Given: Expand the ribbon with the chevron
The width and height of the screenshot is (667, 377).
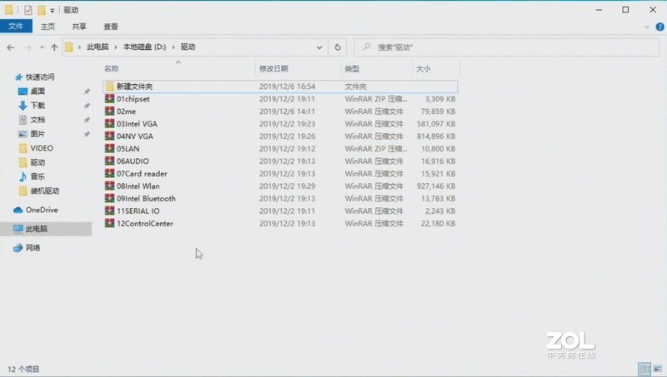Looking at the screenshot, I should point(647,27).
